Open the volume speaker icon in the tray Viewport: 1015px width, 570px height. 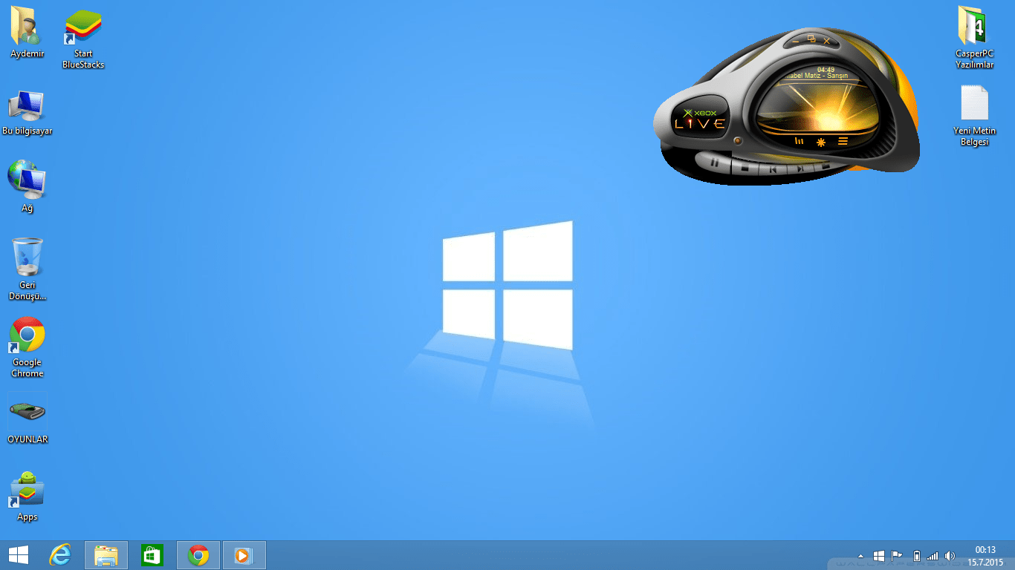[950, 555]
